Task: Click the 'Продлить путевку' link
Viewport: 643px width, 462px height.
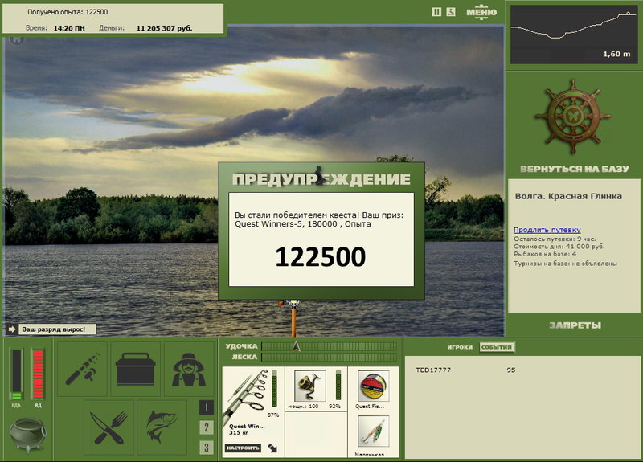Action: [x=547, y=230]
